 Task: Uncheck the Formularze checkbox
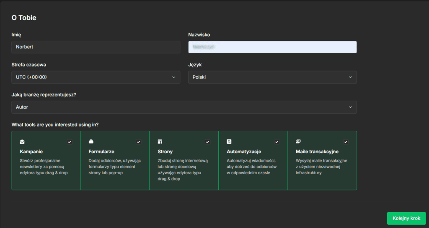click(x=139, y=142)
